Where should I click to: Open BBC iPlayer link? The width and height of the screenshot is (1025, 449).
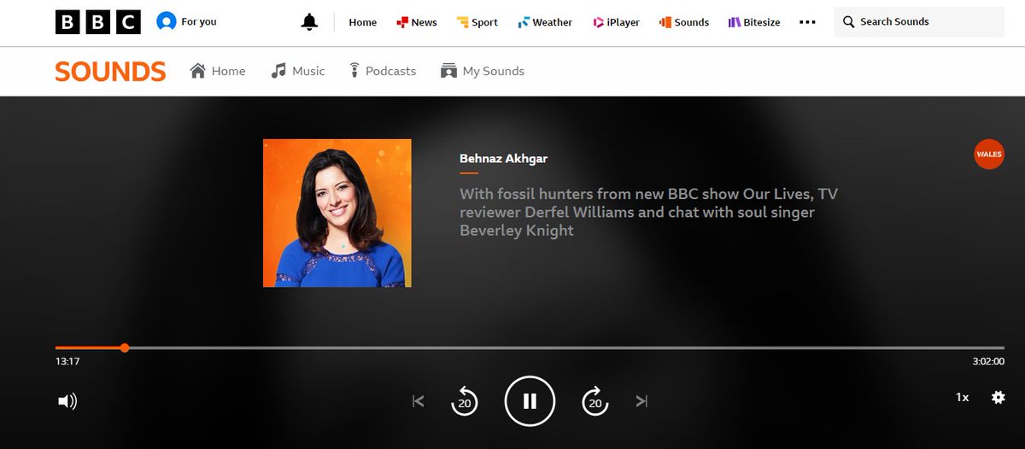coord(616,22)
